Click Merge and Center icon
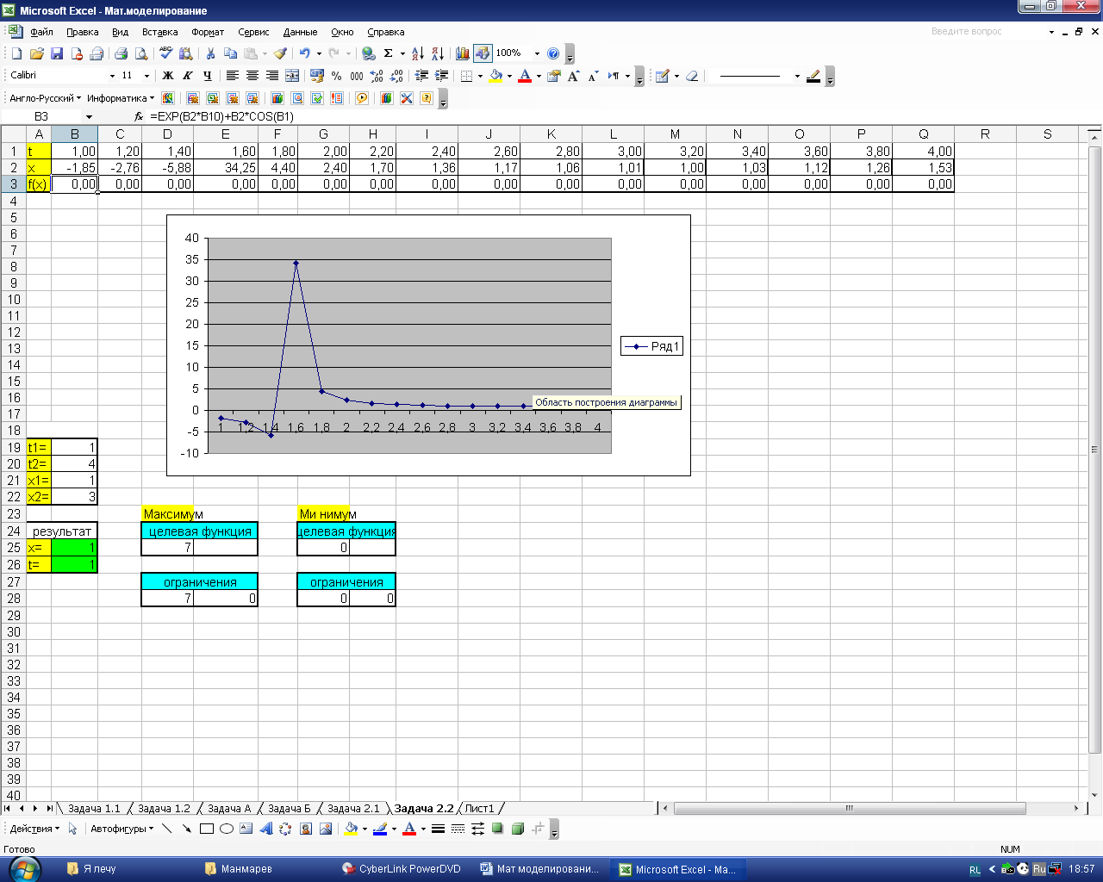Screen dimensions: 1103x882 pos(292,76)
